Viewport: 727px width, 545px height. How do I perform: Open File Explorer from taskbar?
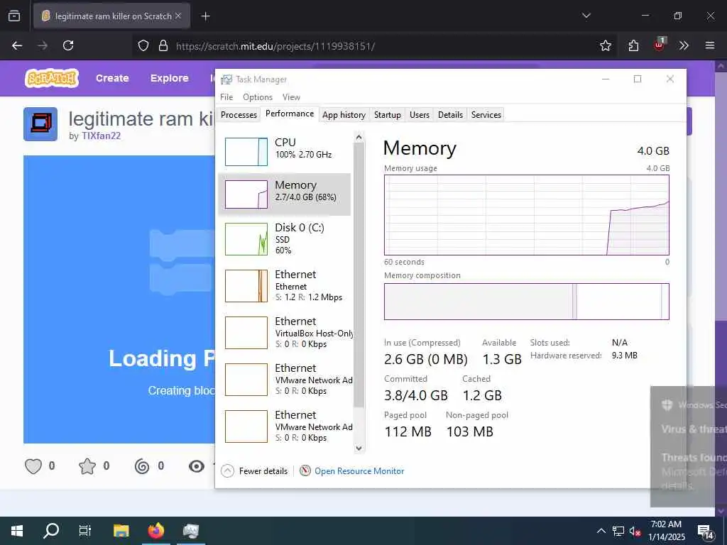[121, 531]
